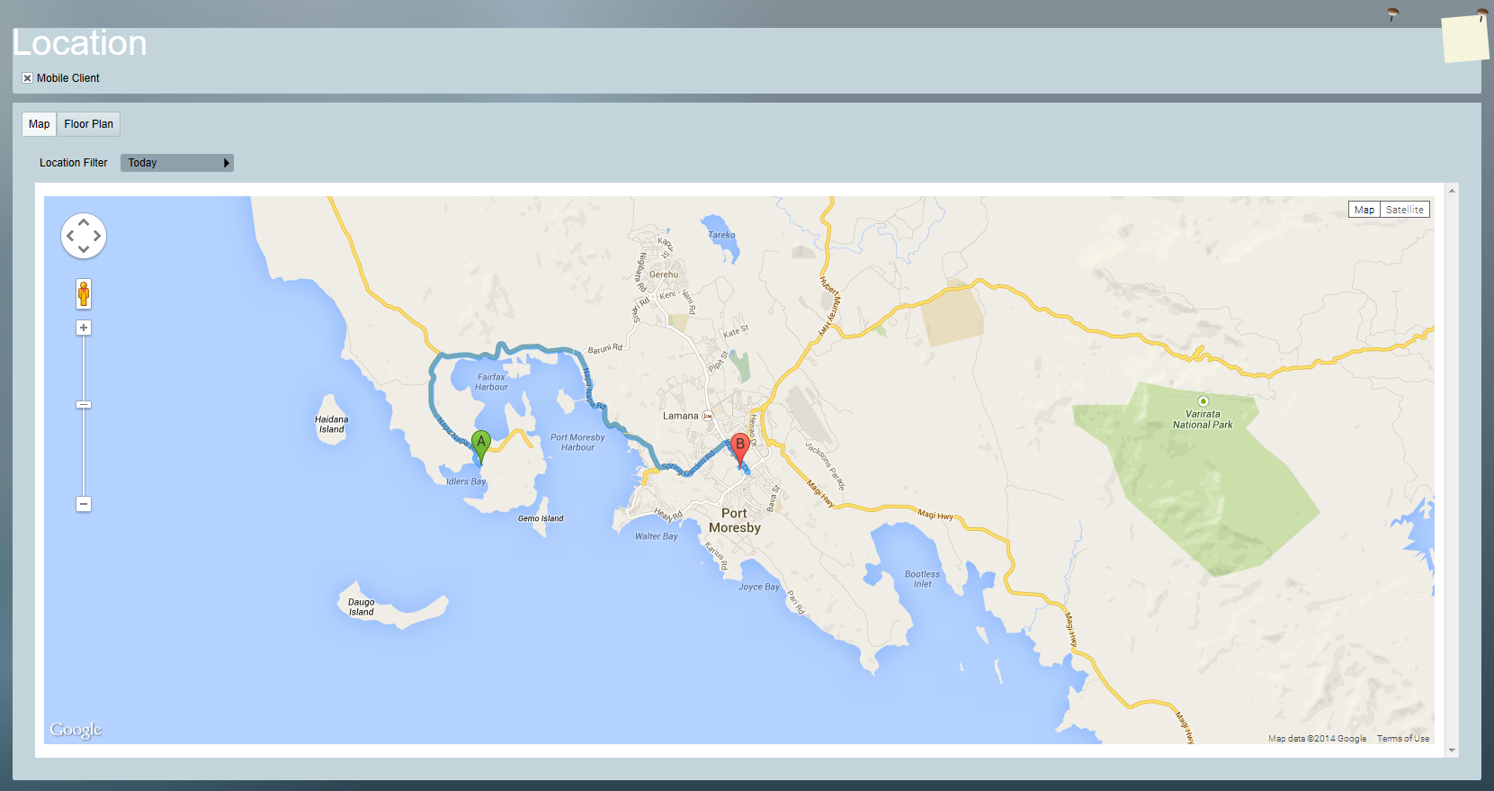Click the Joyce Bay label
The width and height of the screenshot is (1494, 791).
759,587
